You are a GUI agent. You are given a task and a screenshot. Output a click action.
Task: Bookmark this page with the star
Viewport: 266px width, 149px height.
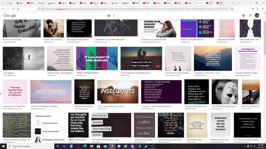232,9
